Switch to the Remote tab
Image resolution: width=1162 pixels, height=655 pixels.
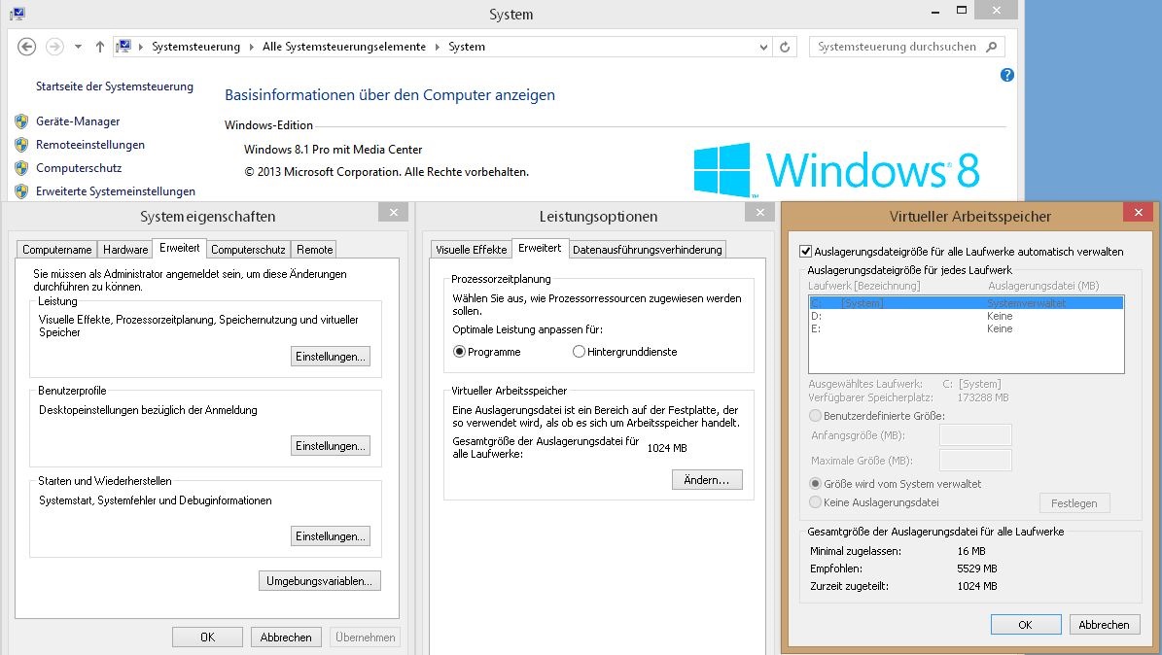314,250
